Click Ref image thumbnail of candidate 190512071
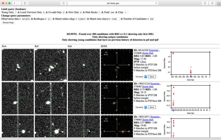221x140 pixels. 51,126
